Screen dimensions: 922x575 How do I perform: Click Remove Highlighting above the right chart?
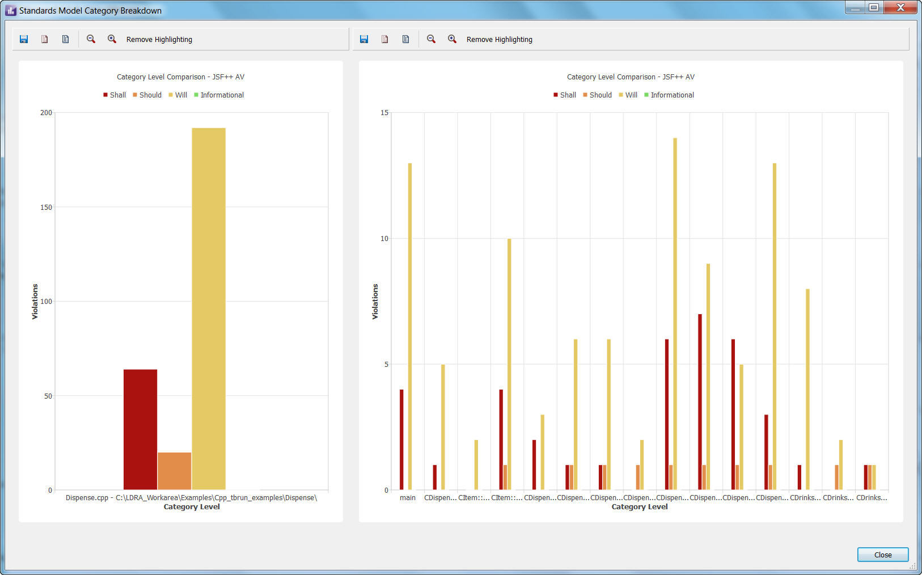(499, 40)
